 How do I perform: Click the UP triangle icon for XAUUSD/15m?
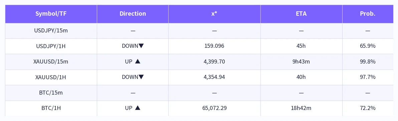pyautogui.click(x=138, y=62)
